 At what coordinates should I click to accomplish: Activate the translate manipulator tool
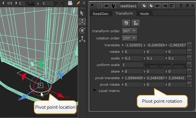pos(82,22)
